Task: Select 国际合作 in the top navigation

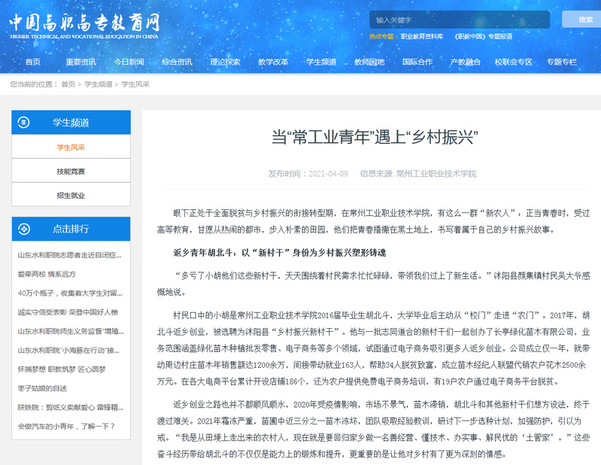Action: [417, 62]
